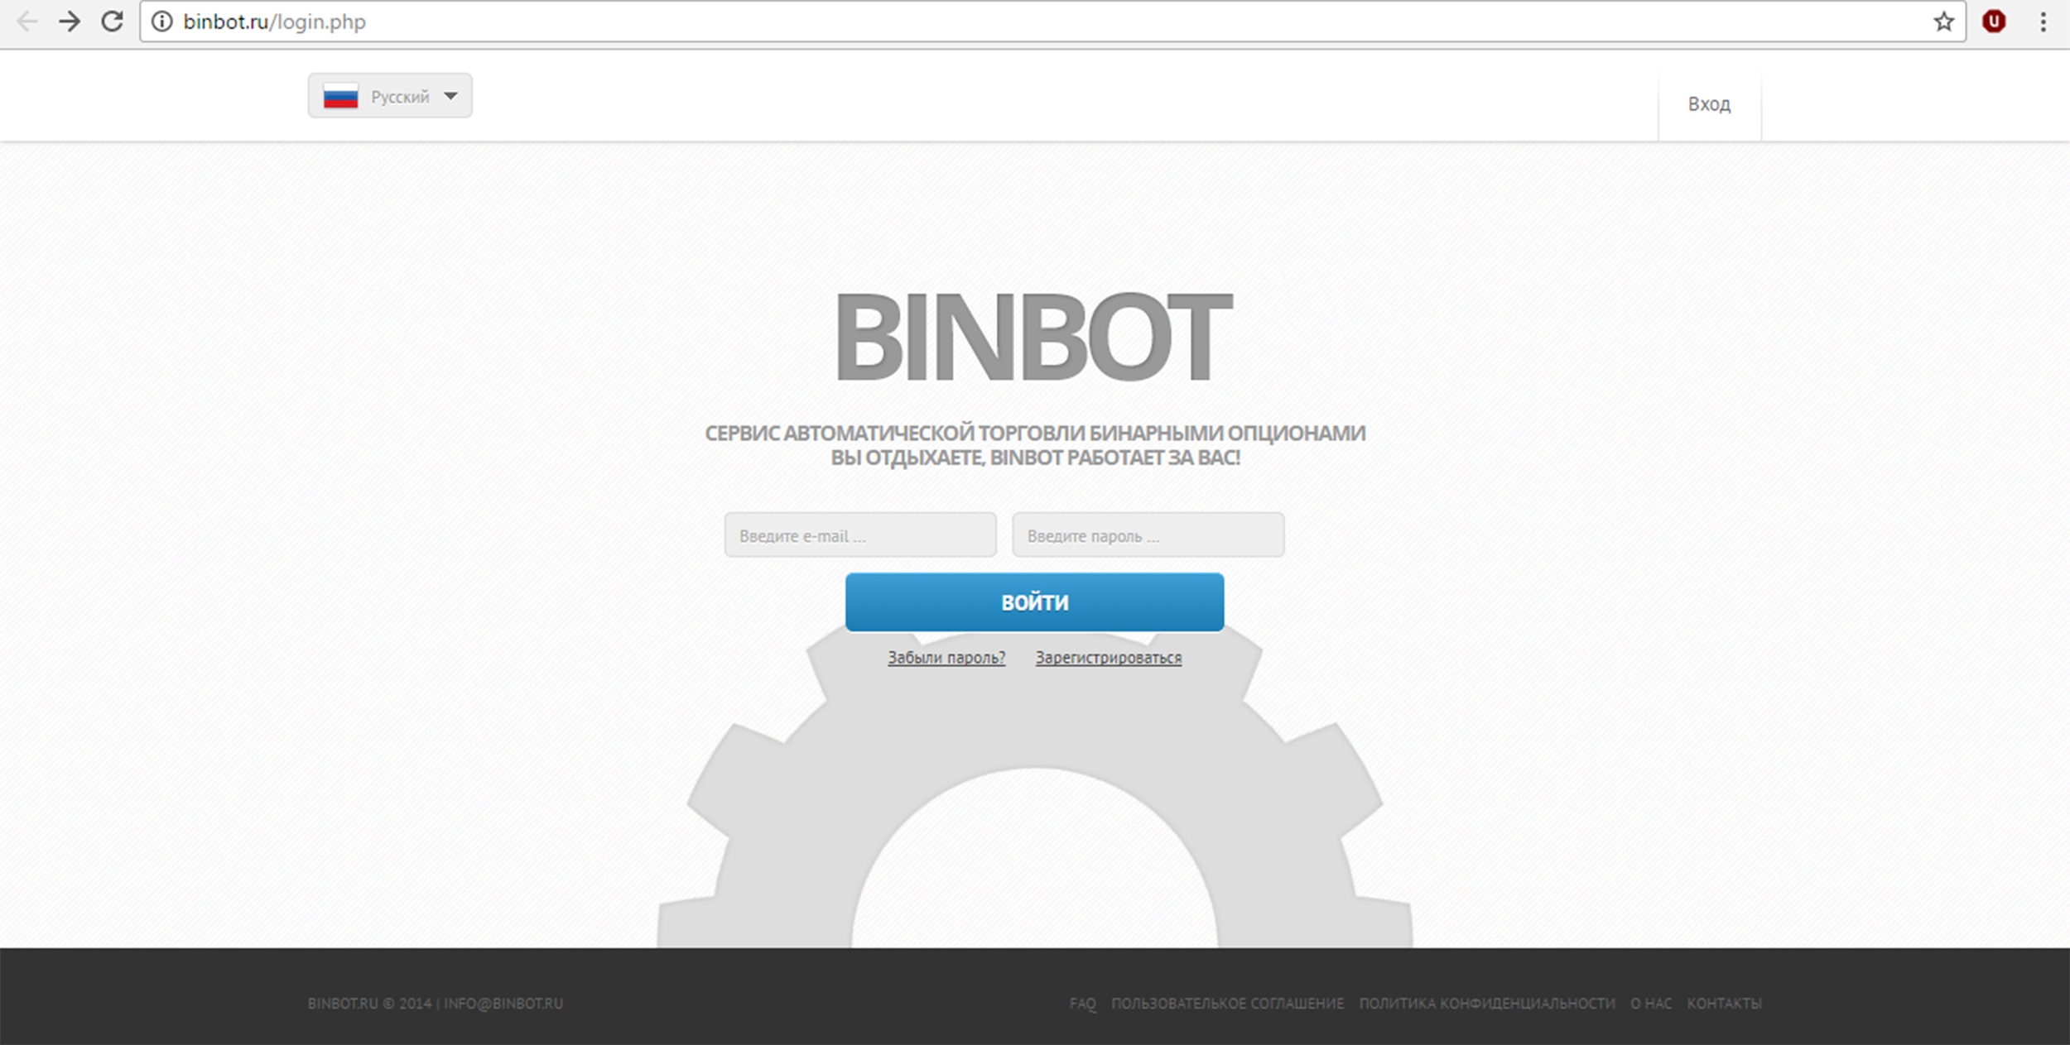This screenshot has width=2070, height=1045.
Task: Open the red uBlock extension icon
Action: click(x=1994, y=22)
